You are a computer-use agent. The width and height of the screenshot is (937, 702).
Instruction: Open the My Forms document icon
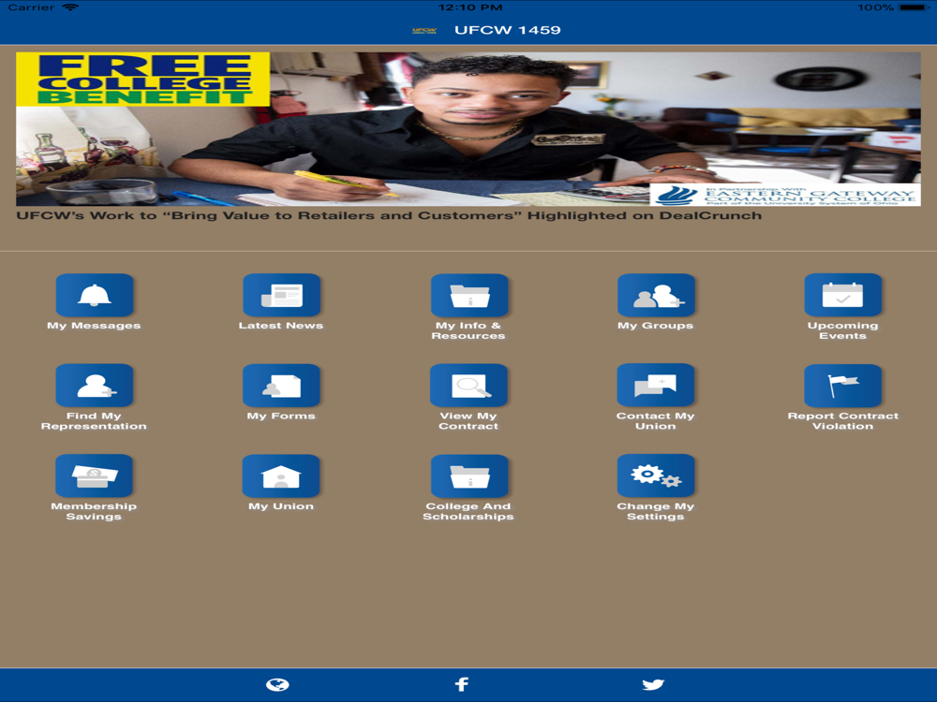281,385
